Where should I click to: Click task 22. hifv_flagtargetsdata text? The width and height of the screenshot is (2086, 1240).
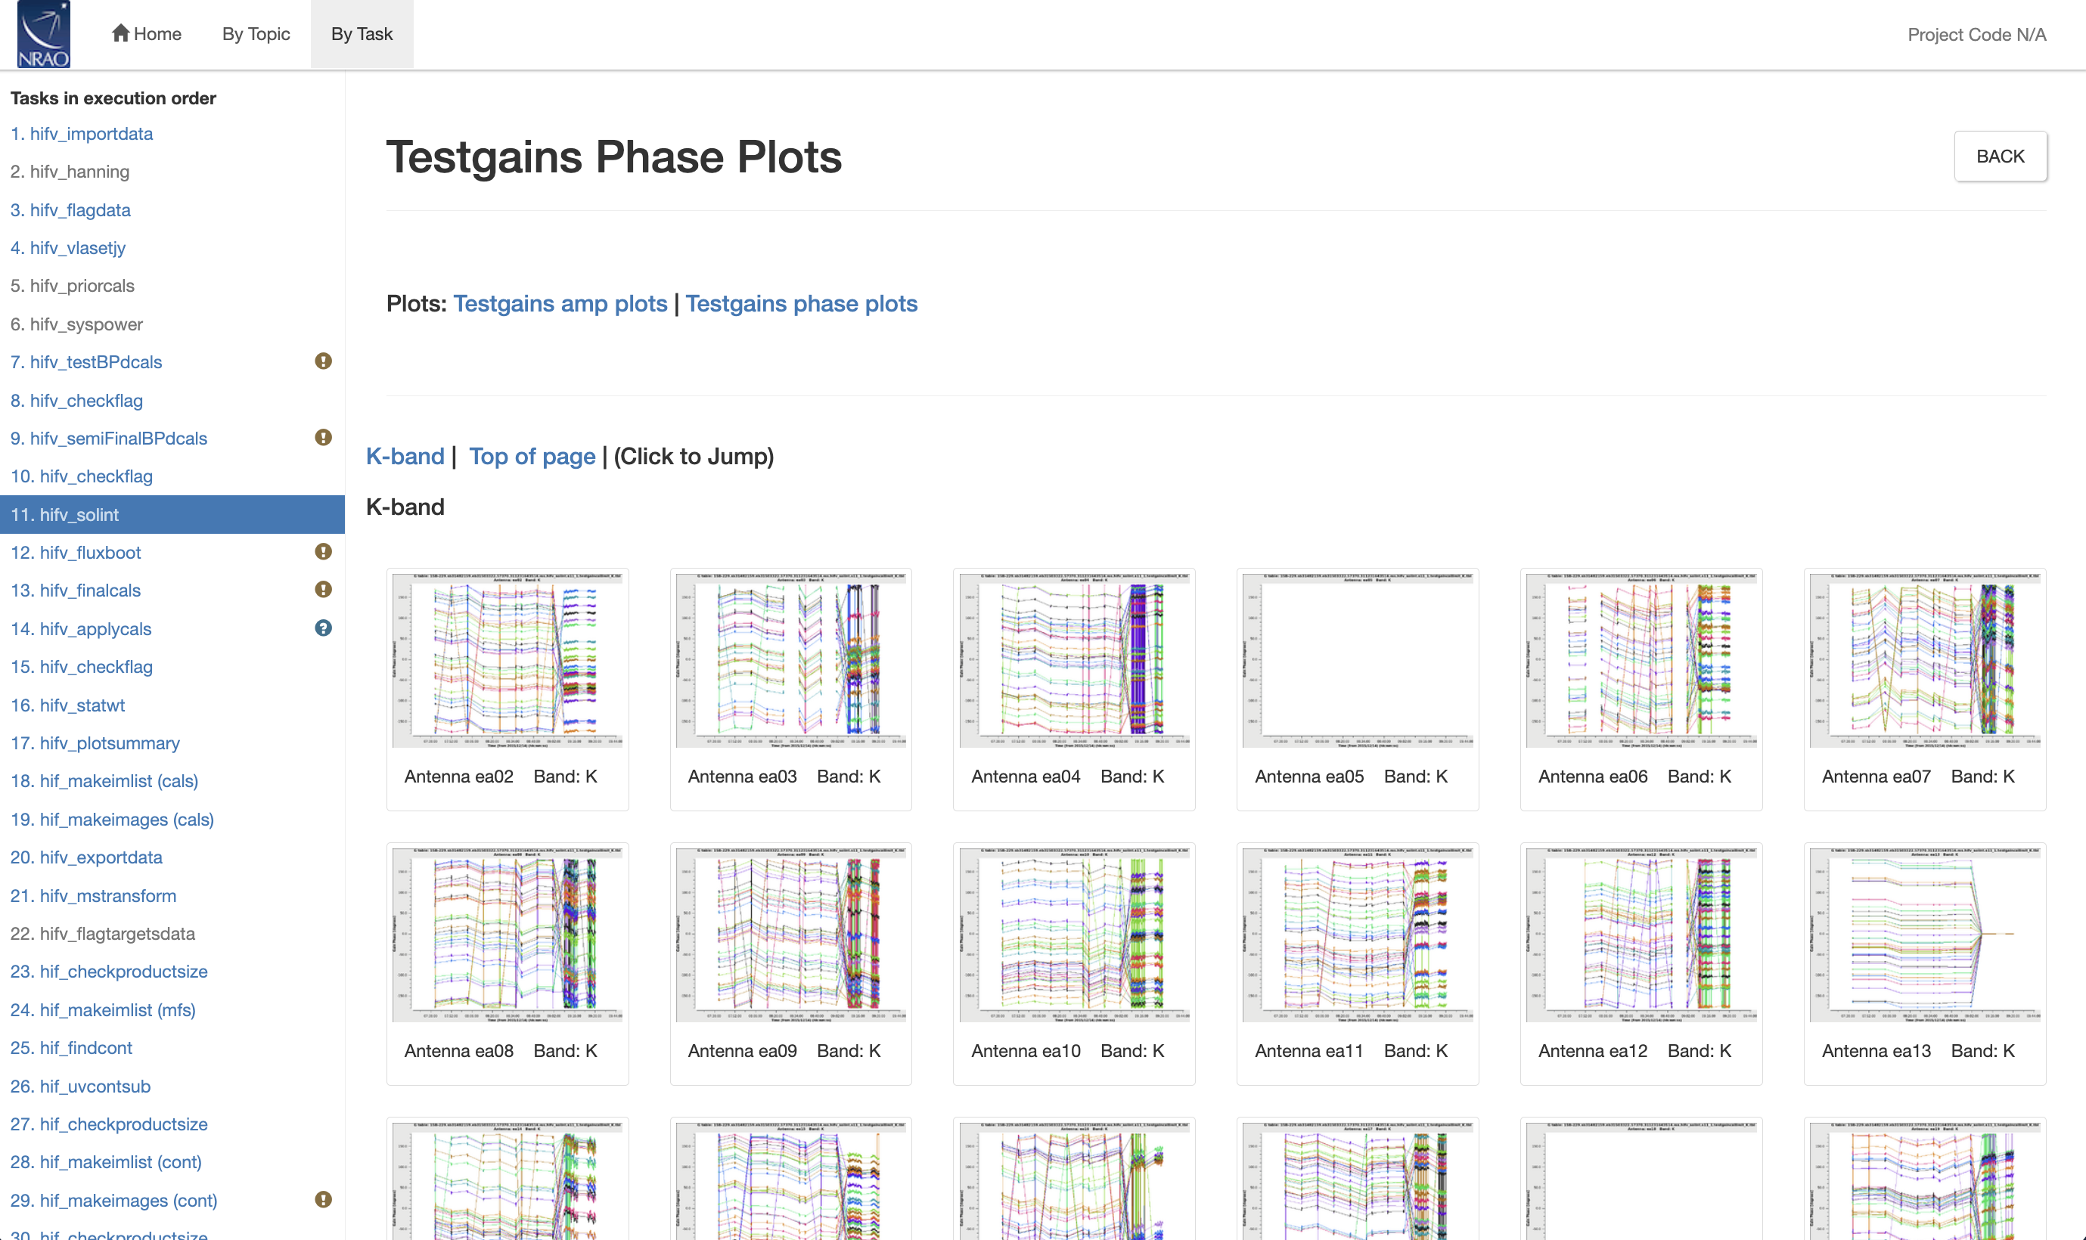pyautogui.click(x=102, y=933)
